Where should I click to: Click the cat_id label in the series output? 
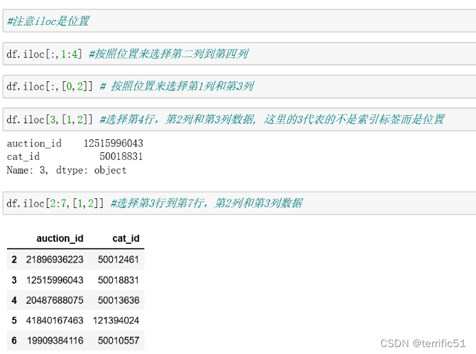tap(23, 156)
